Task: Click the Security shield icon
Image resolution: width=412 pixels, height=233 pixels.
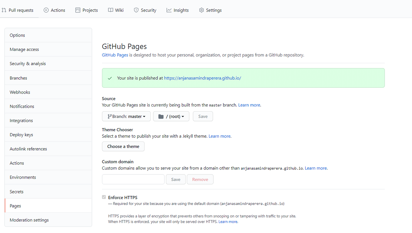Action: coord(136,10)
